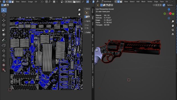Image resolution: width=177 pixels, height=100 pixels.
Task: Enable face select mode in 3D viewport
Action: point(121,2)
